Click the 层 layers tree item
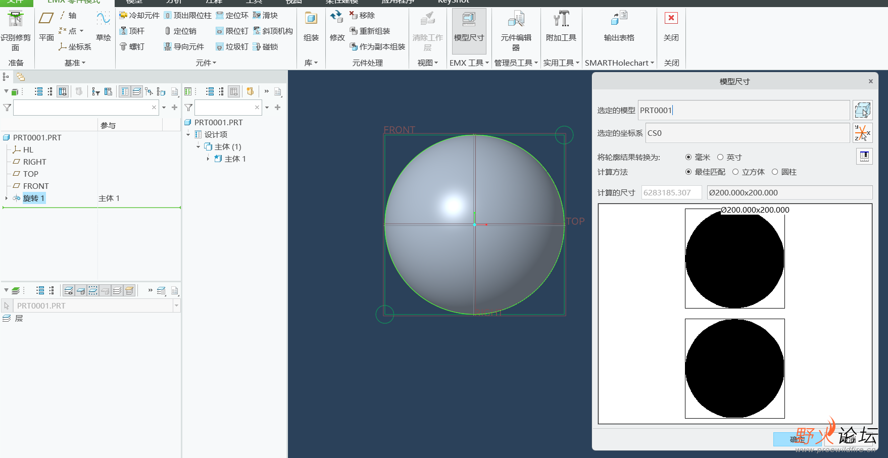 pyautogui.click(x=19, y=318)
